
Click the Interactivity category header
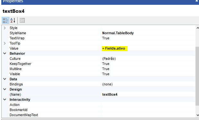pyautogui.click(x=20, y=100)
